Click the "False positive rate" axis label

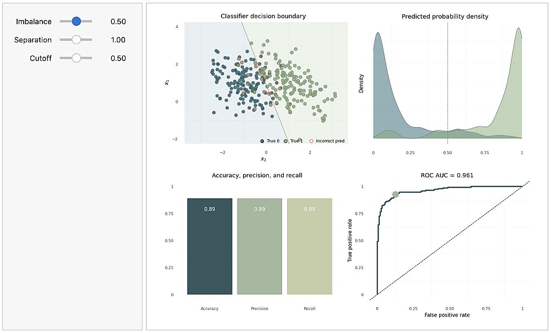pos(447,315)
